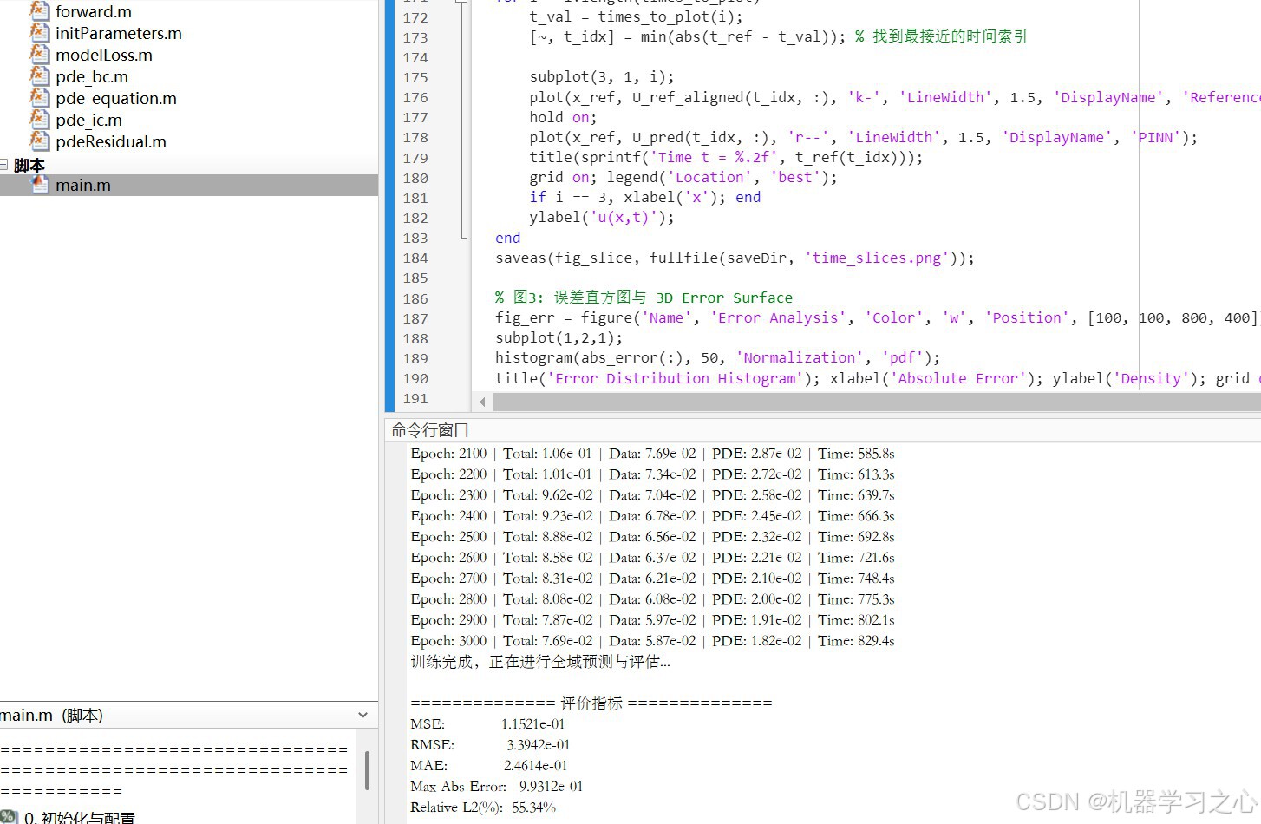Click the saveas(fig_slice, ...) code line
1261x824 pixels.
[735, 258]
